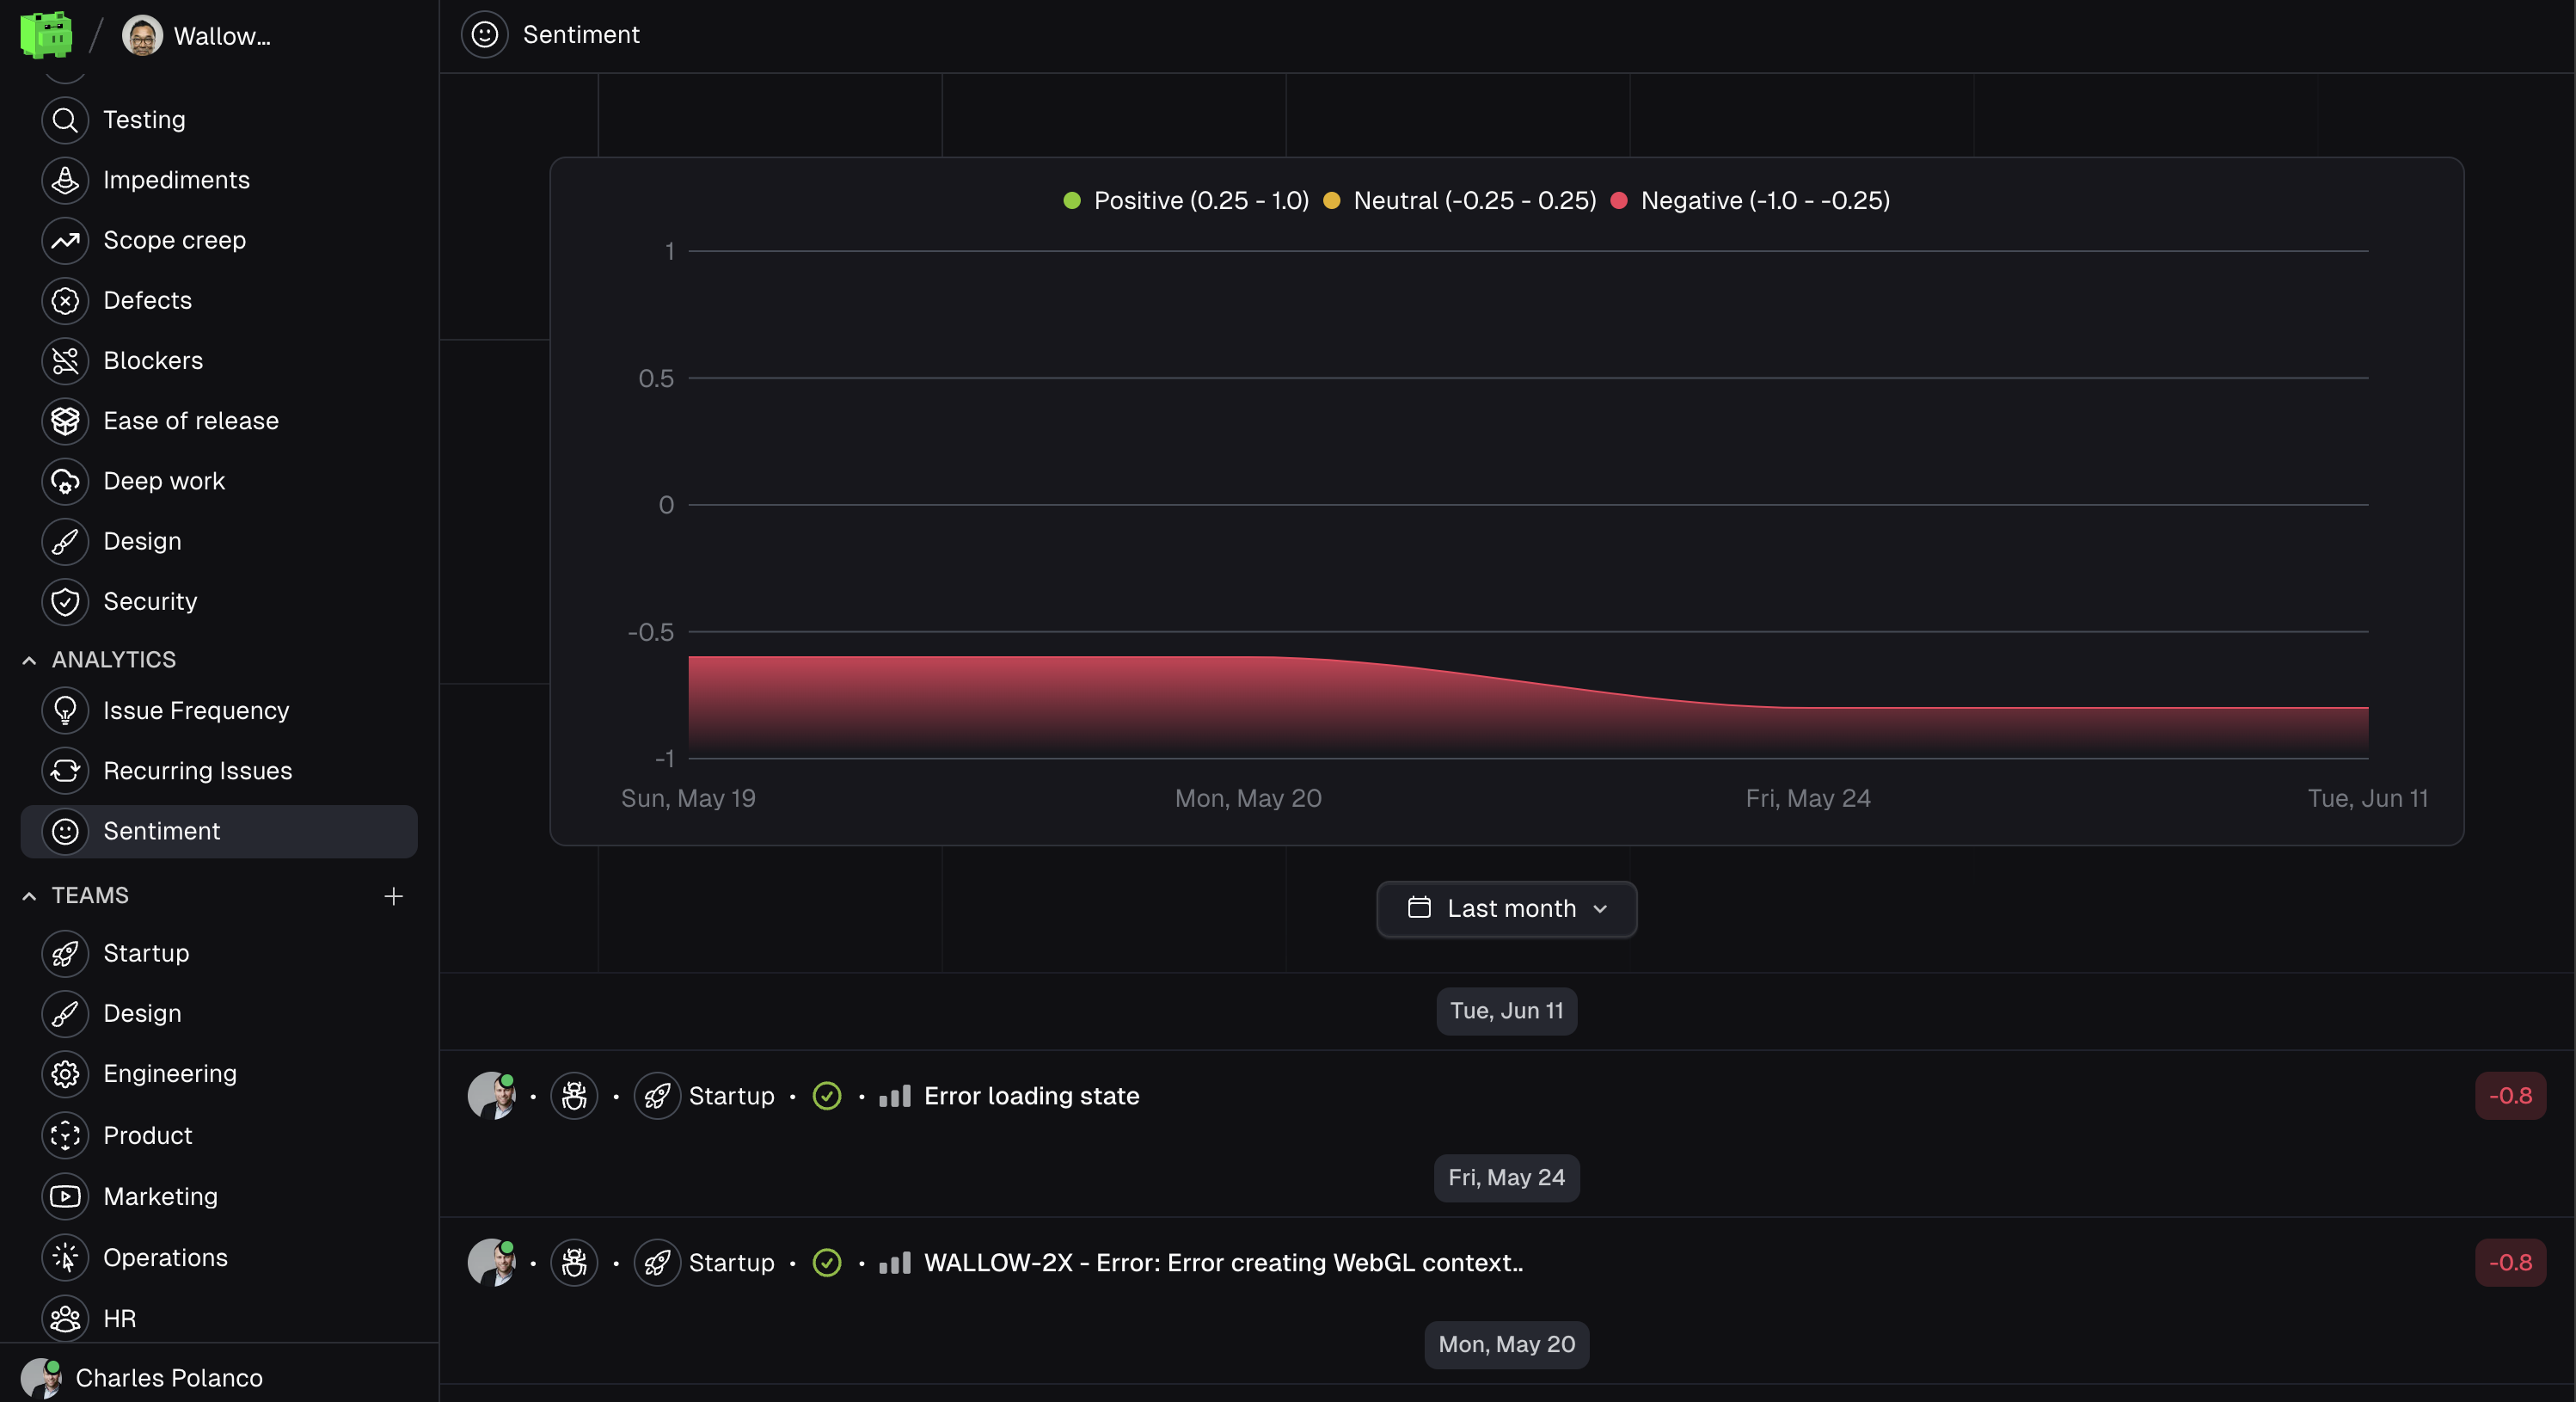
Task: Open Charles Polanco user profile
Action: point(168,1378)
